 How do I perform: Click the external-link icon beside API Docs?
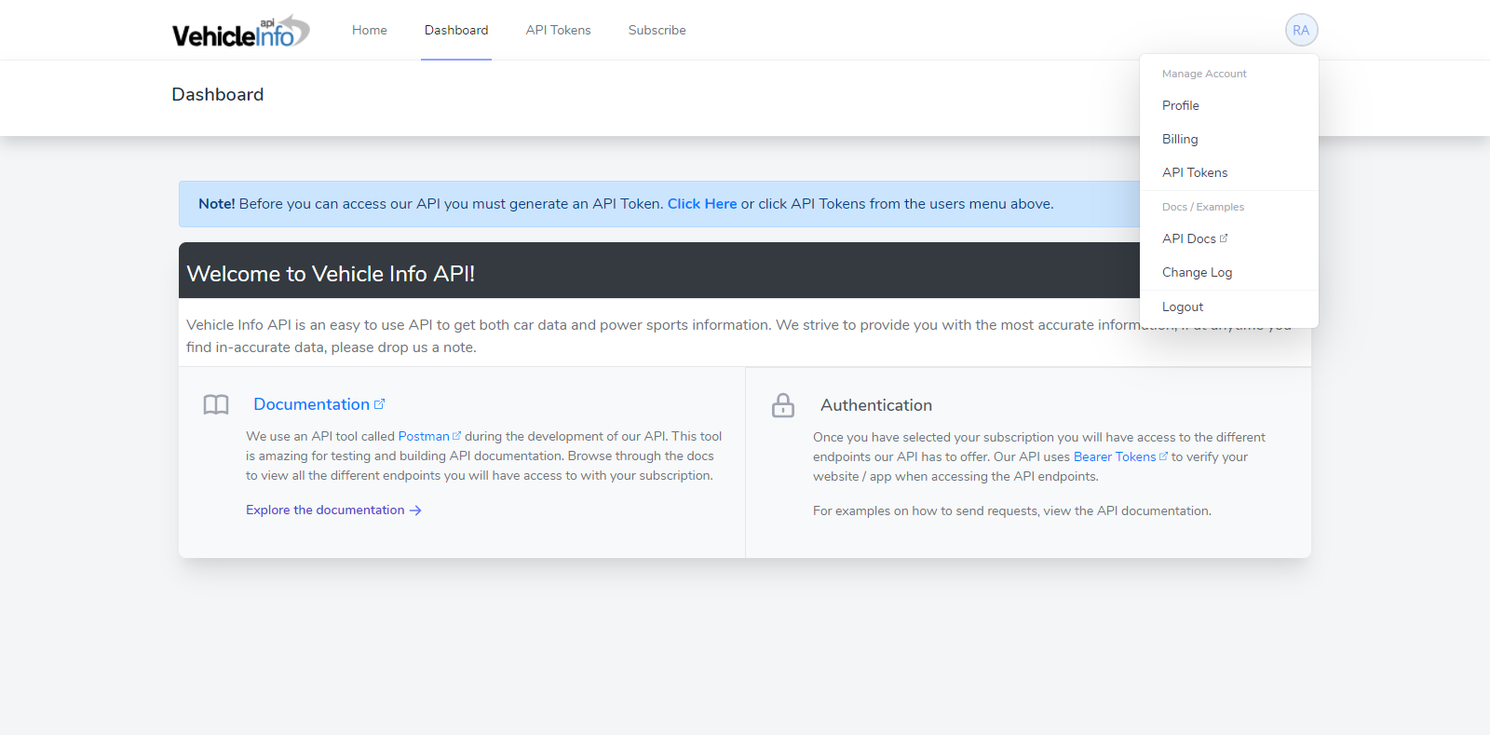coord(1224,238)
